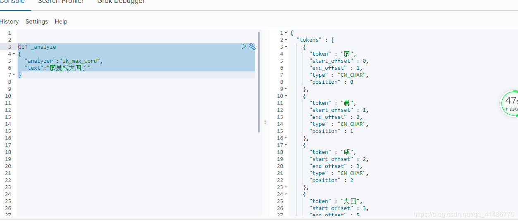Toggle the fold arrow at editor line 7

pos(14,75)
